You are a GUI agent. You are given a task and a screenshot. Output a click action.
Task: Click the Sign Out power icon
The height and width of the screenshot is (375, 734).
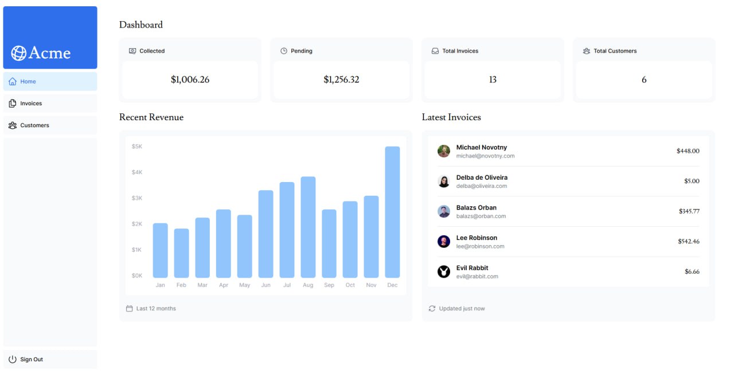tap(13, 359)
